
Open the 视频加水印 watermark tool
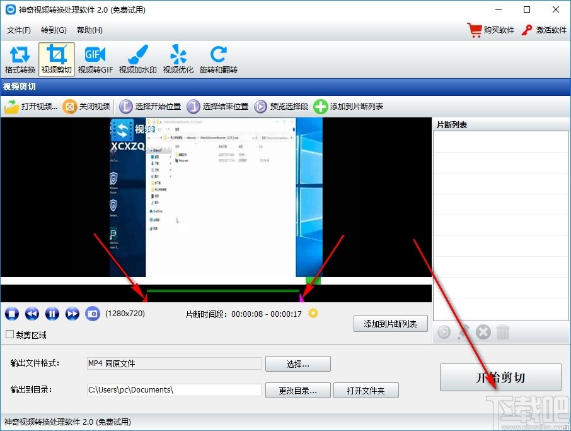click(x=137, y=59)
